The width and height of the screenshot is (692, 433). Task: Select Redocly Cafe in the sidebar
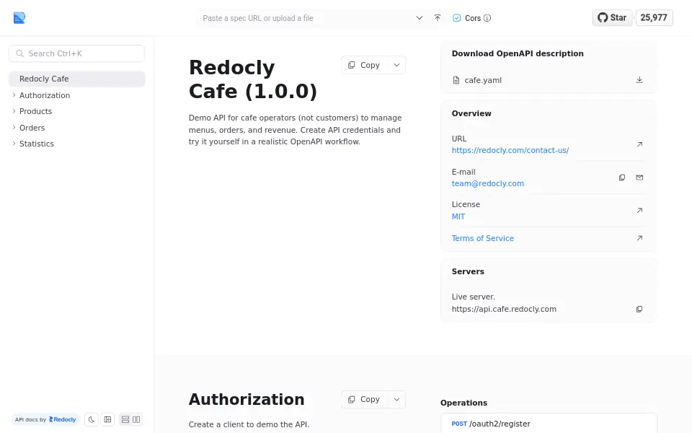point(77,79)
